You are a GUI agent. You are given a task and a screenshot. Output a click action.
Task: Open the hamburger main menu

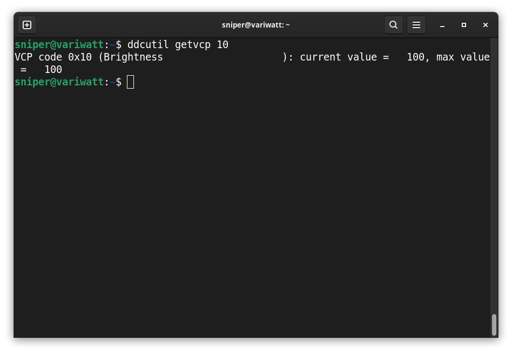[416, 25]
